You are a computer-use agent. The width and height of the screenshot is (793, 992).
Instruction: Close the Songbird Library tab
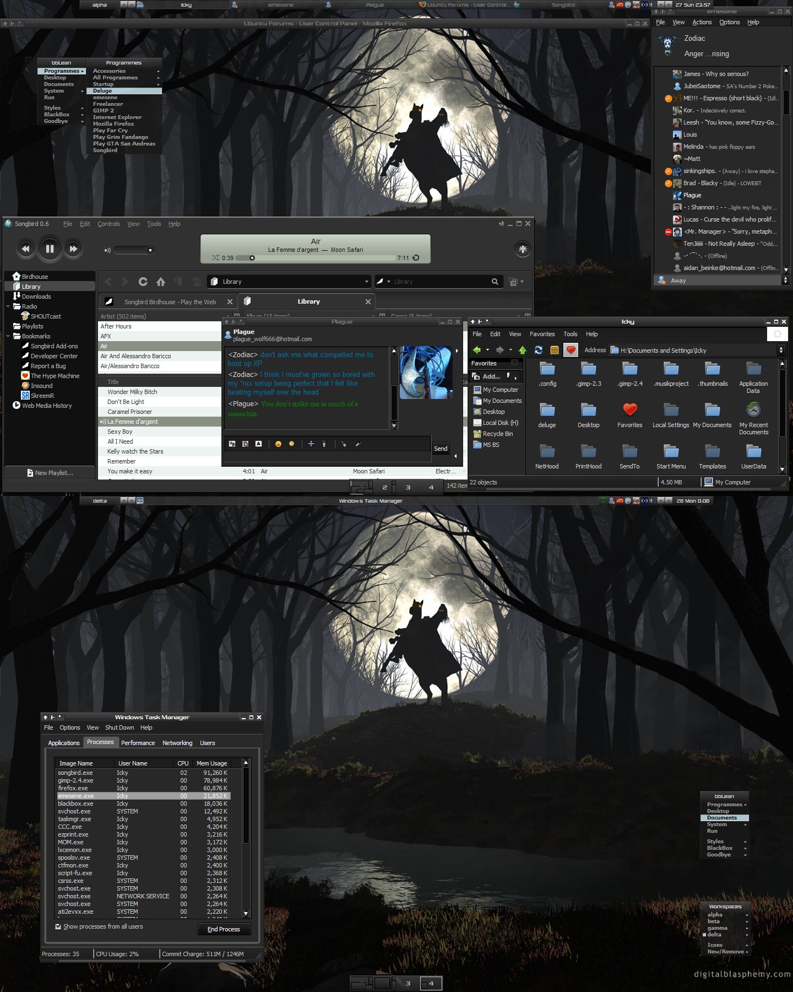click(x=368, y=301)
